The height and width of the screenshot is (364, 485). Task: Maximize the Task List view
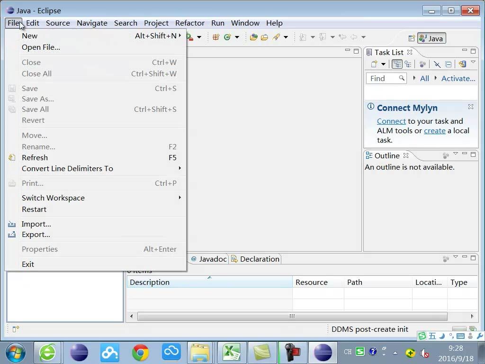point(473,51)
